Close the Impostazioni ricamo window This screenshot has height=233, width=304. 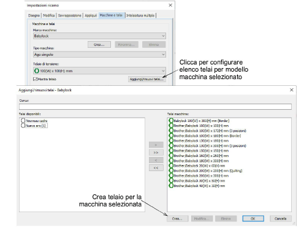pos(170,5)
